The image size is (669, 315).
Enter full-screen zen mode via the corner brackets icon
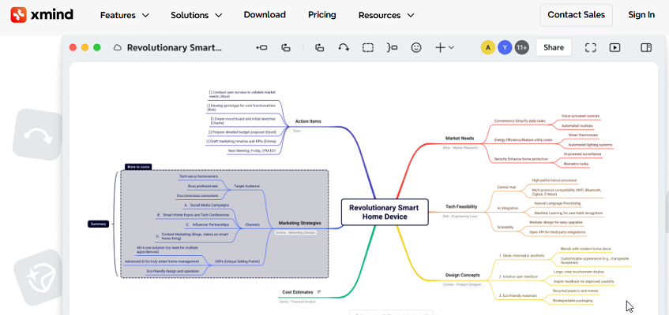click(591, 48)
